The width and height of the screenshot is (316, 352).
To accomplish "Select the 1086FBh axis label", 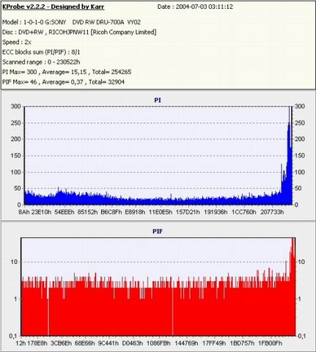I will click(x=158, y=343).
